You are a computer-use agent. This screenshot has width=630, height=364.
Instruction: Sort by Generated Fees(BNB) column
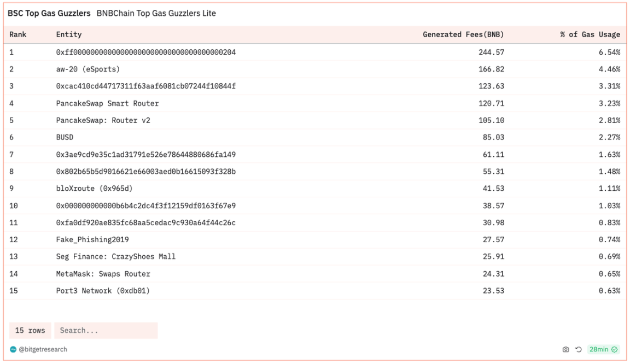coord(463,34)
